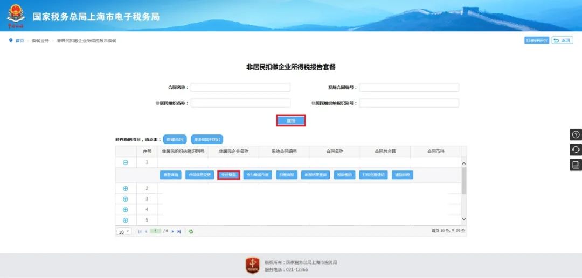
Task: Jump to last page with pager arrow
Action: (x=179, y=231)
